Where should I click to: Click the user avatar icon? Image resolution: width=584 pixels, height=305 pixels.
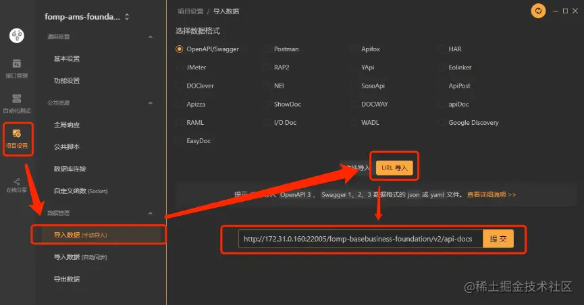(17, 36)
